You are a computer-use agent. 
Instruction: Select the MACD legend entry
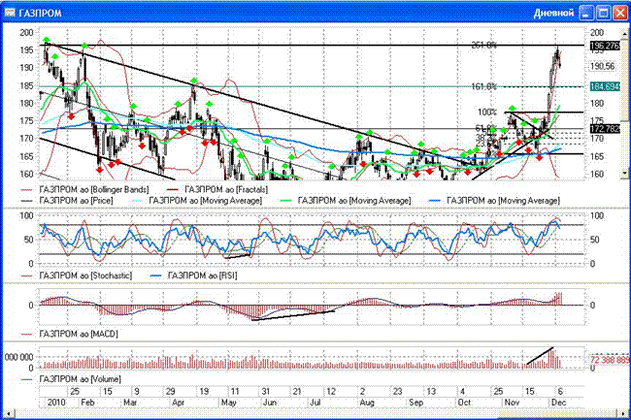[x=79, y=334]
